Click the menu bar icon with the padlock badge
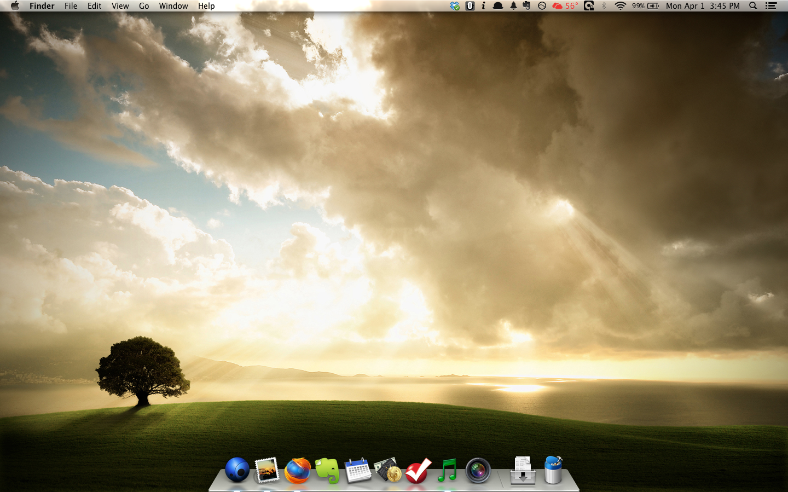788x492 pixels. tap(589, 5)
